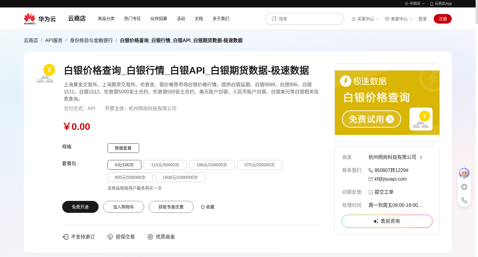This screenshot has height=257, width=478.
Task: Click the 周一到周五09:00-18:00 processing time text
Action: 396,205
